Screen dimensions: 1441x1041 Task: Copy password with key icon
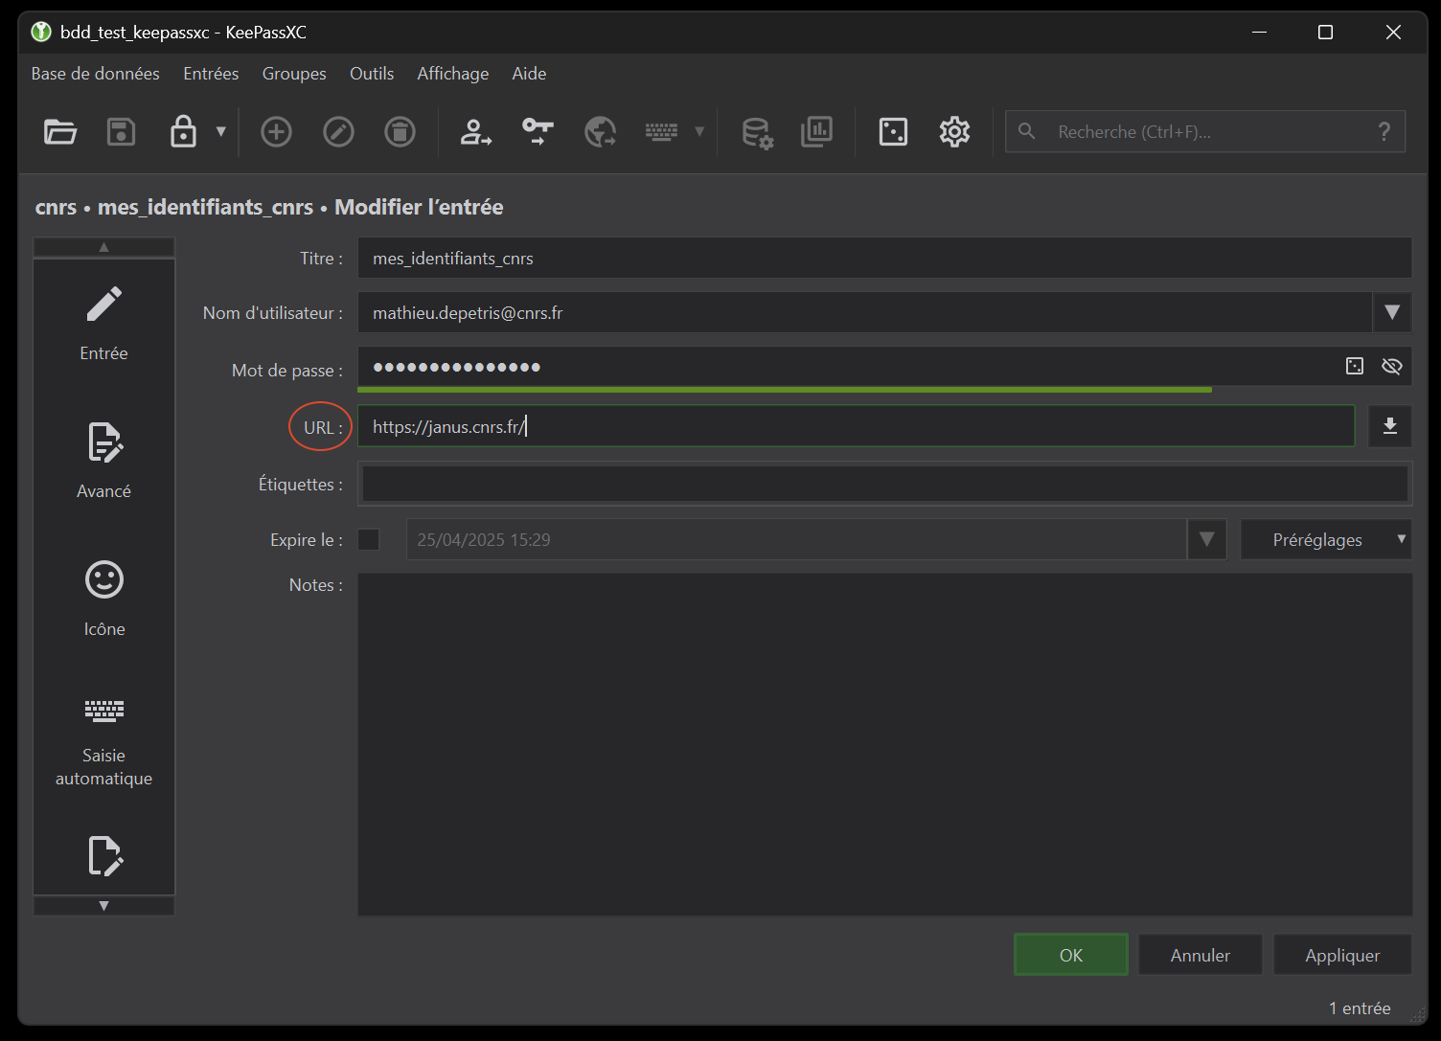538,131
